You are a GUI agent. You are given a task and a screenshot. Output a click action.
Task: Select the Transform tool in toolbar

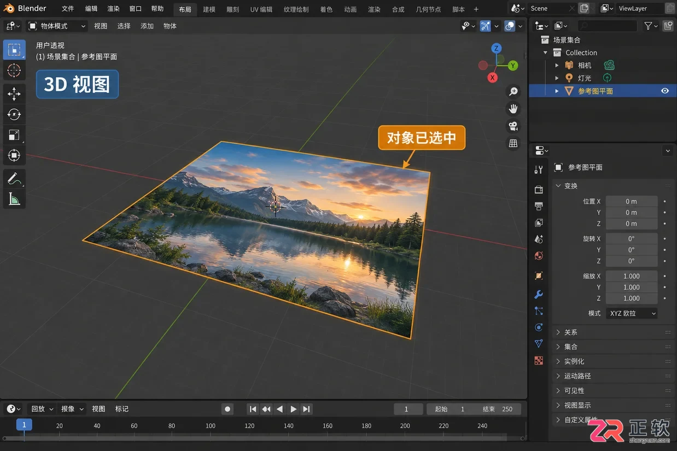click(14, 155)
